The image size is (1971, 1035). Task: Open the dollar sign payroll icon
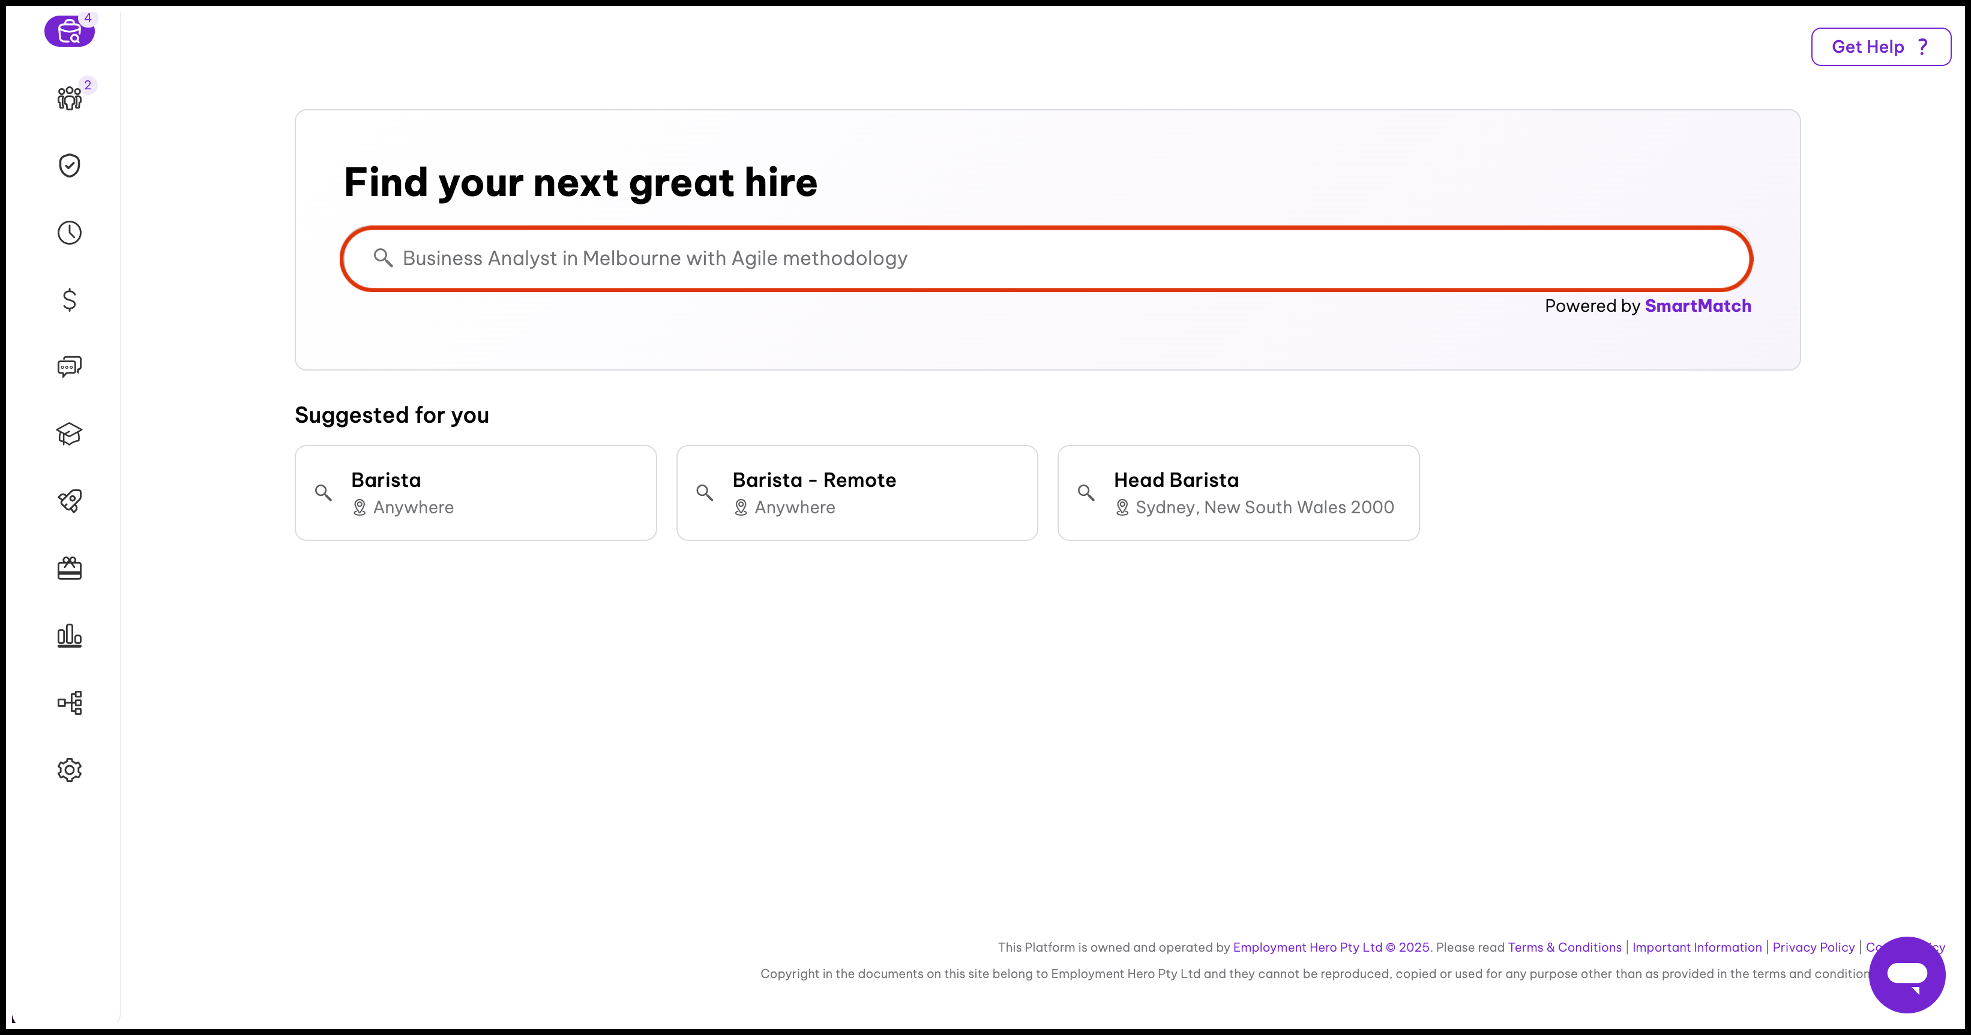[69, 300]
